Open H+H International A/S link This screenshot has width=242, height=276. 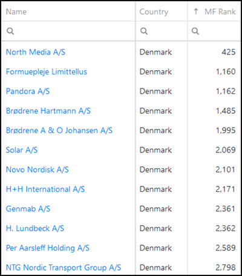45,189
